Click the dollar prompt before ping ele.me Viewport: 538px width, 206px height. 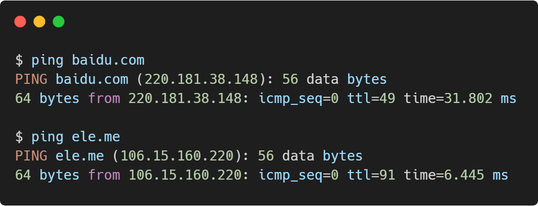tap(19, 137)
